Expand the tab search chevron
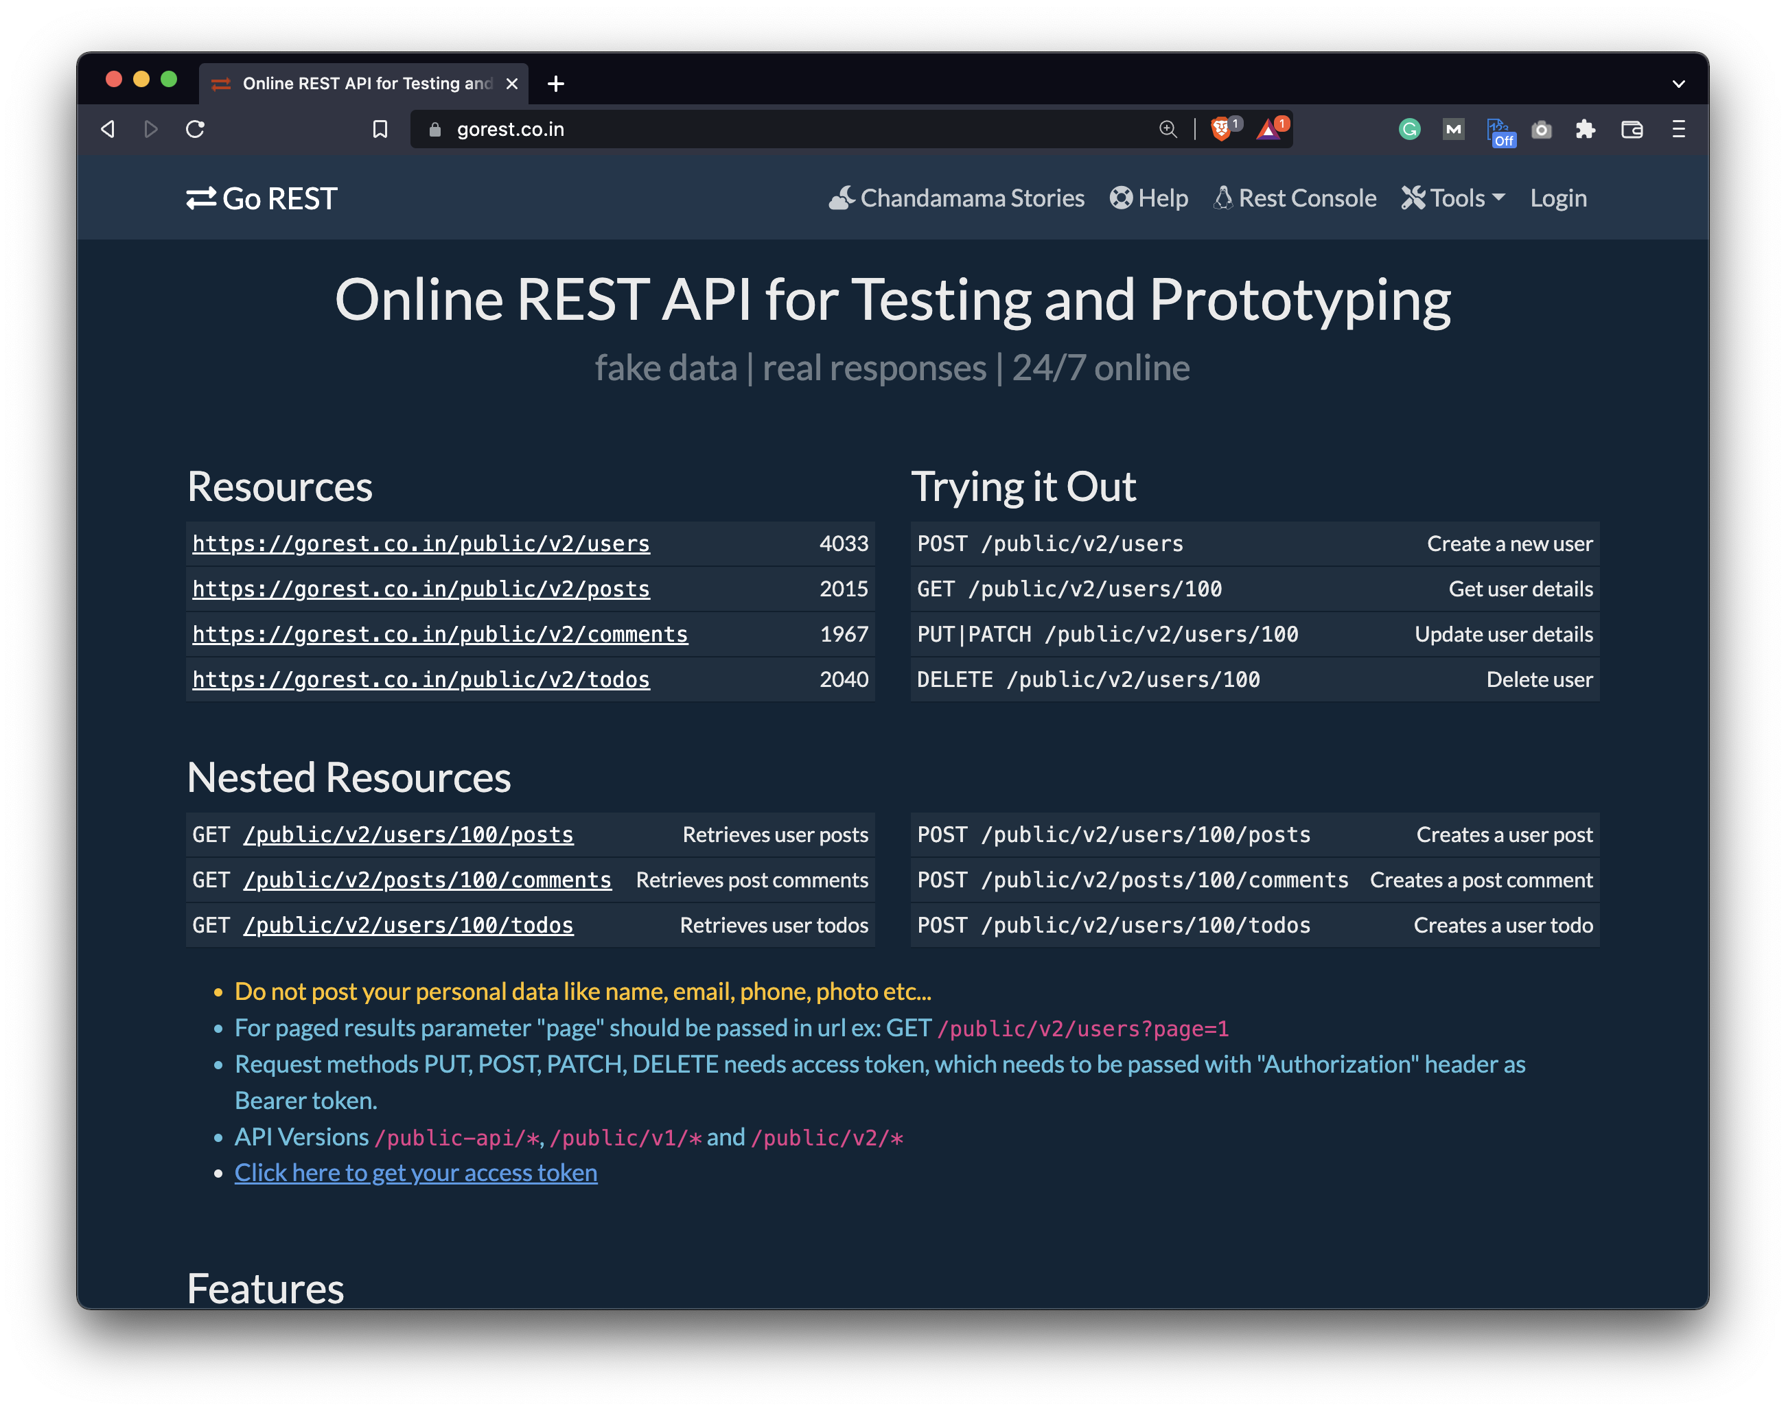The height and width of the screenshot is (1411, 1786). pyautogui.click(x=1679, y=84)
